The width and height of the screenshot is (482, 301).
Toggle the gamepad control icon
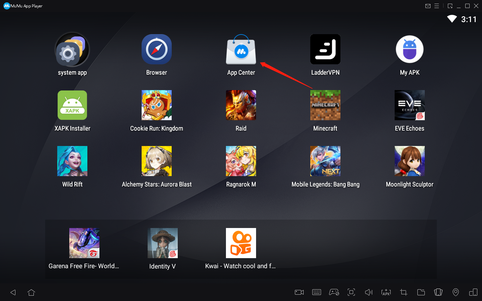coord(334,292)
